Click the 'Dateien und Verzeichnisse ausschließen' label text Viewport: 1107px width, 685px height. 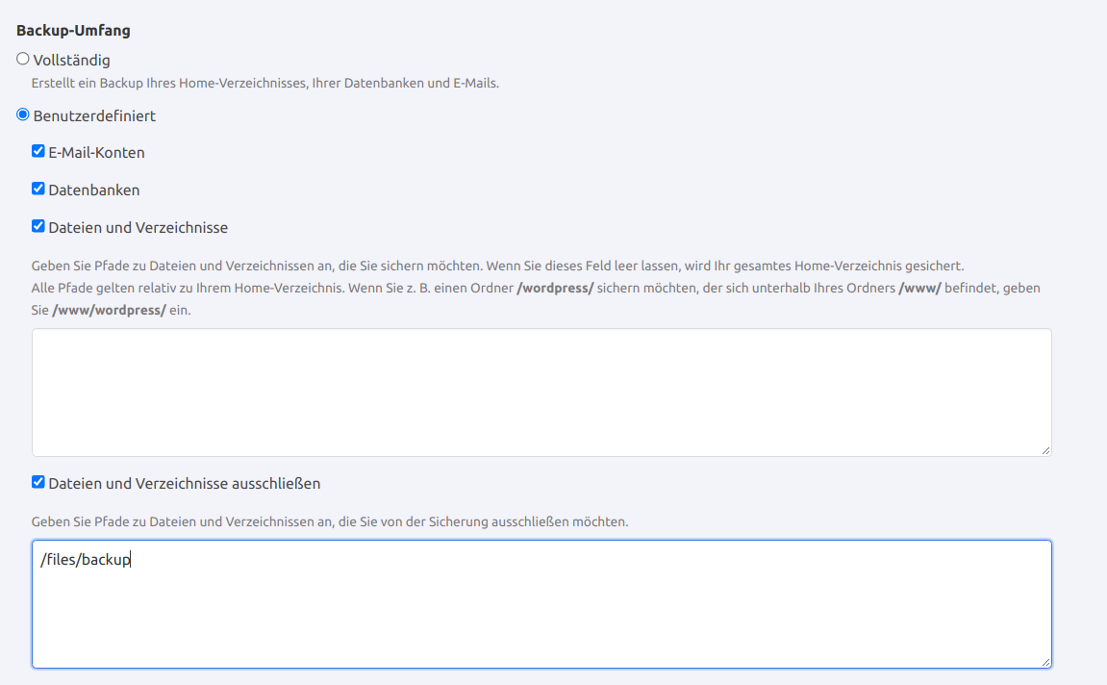(x=184, y=484)
